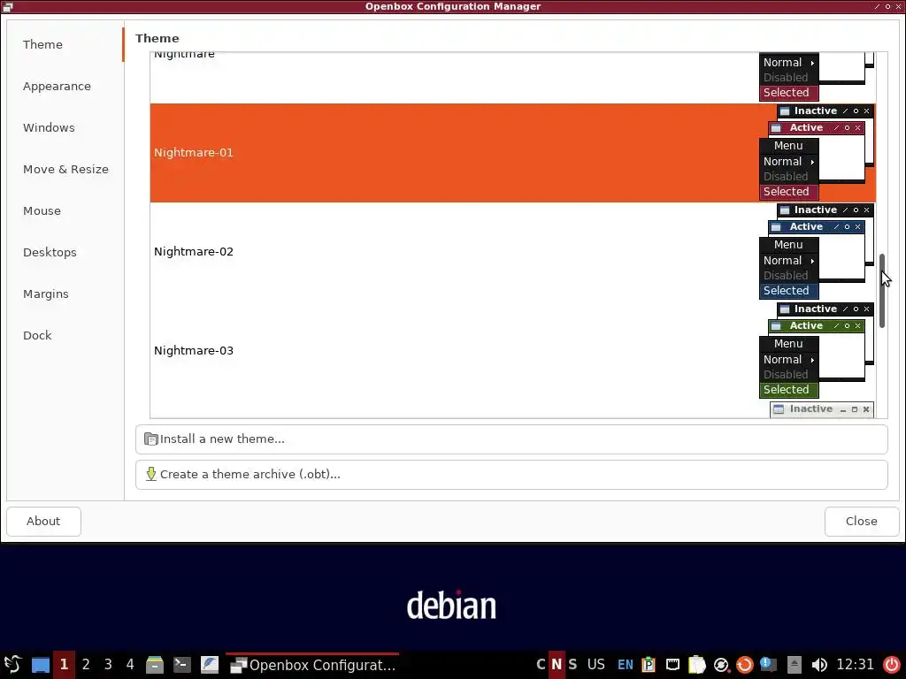Click the 12:31 clock

(x=856, y=665)
